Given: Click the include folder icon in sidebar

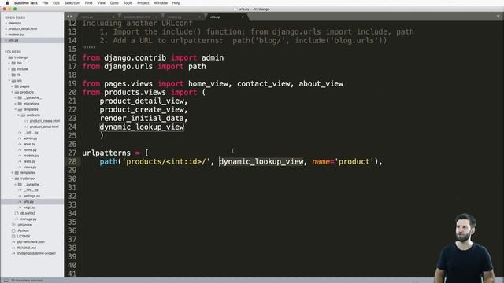Looking at the screenshot, I should pyautogui.click(x=13, y=69).
